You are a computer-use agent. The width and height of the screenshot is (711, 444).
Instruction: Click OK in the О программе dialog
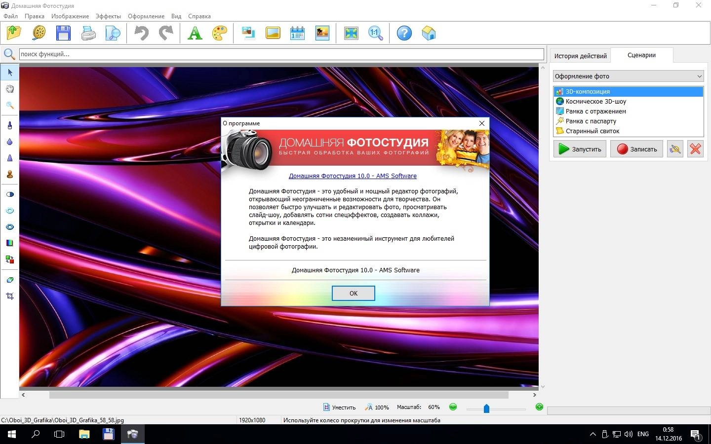point(353,293)
